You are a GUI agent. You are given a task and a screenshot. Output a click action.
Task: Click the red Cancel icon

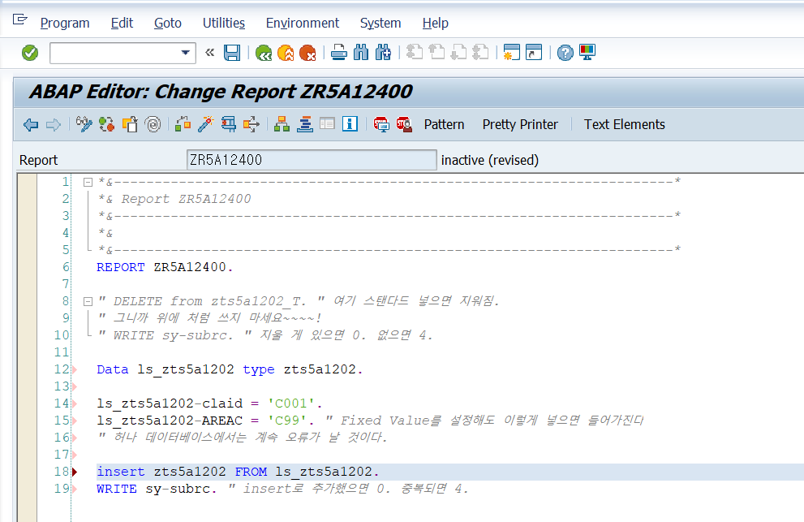[307, 52]
